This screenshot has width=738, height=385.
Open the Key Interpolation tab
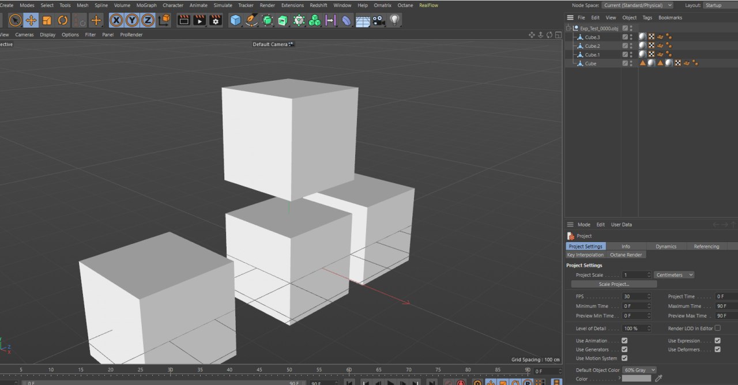(585, 255)
